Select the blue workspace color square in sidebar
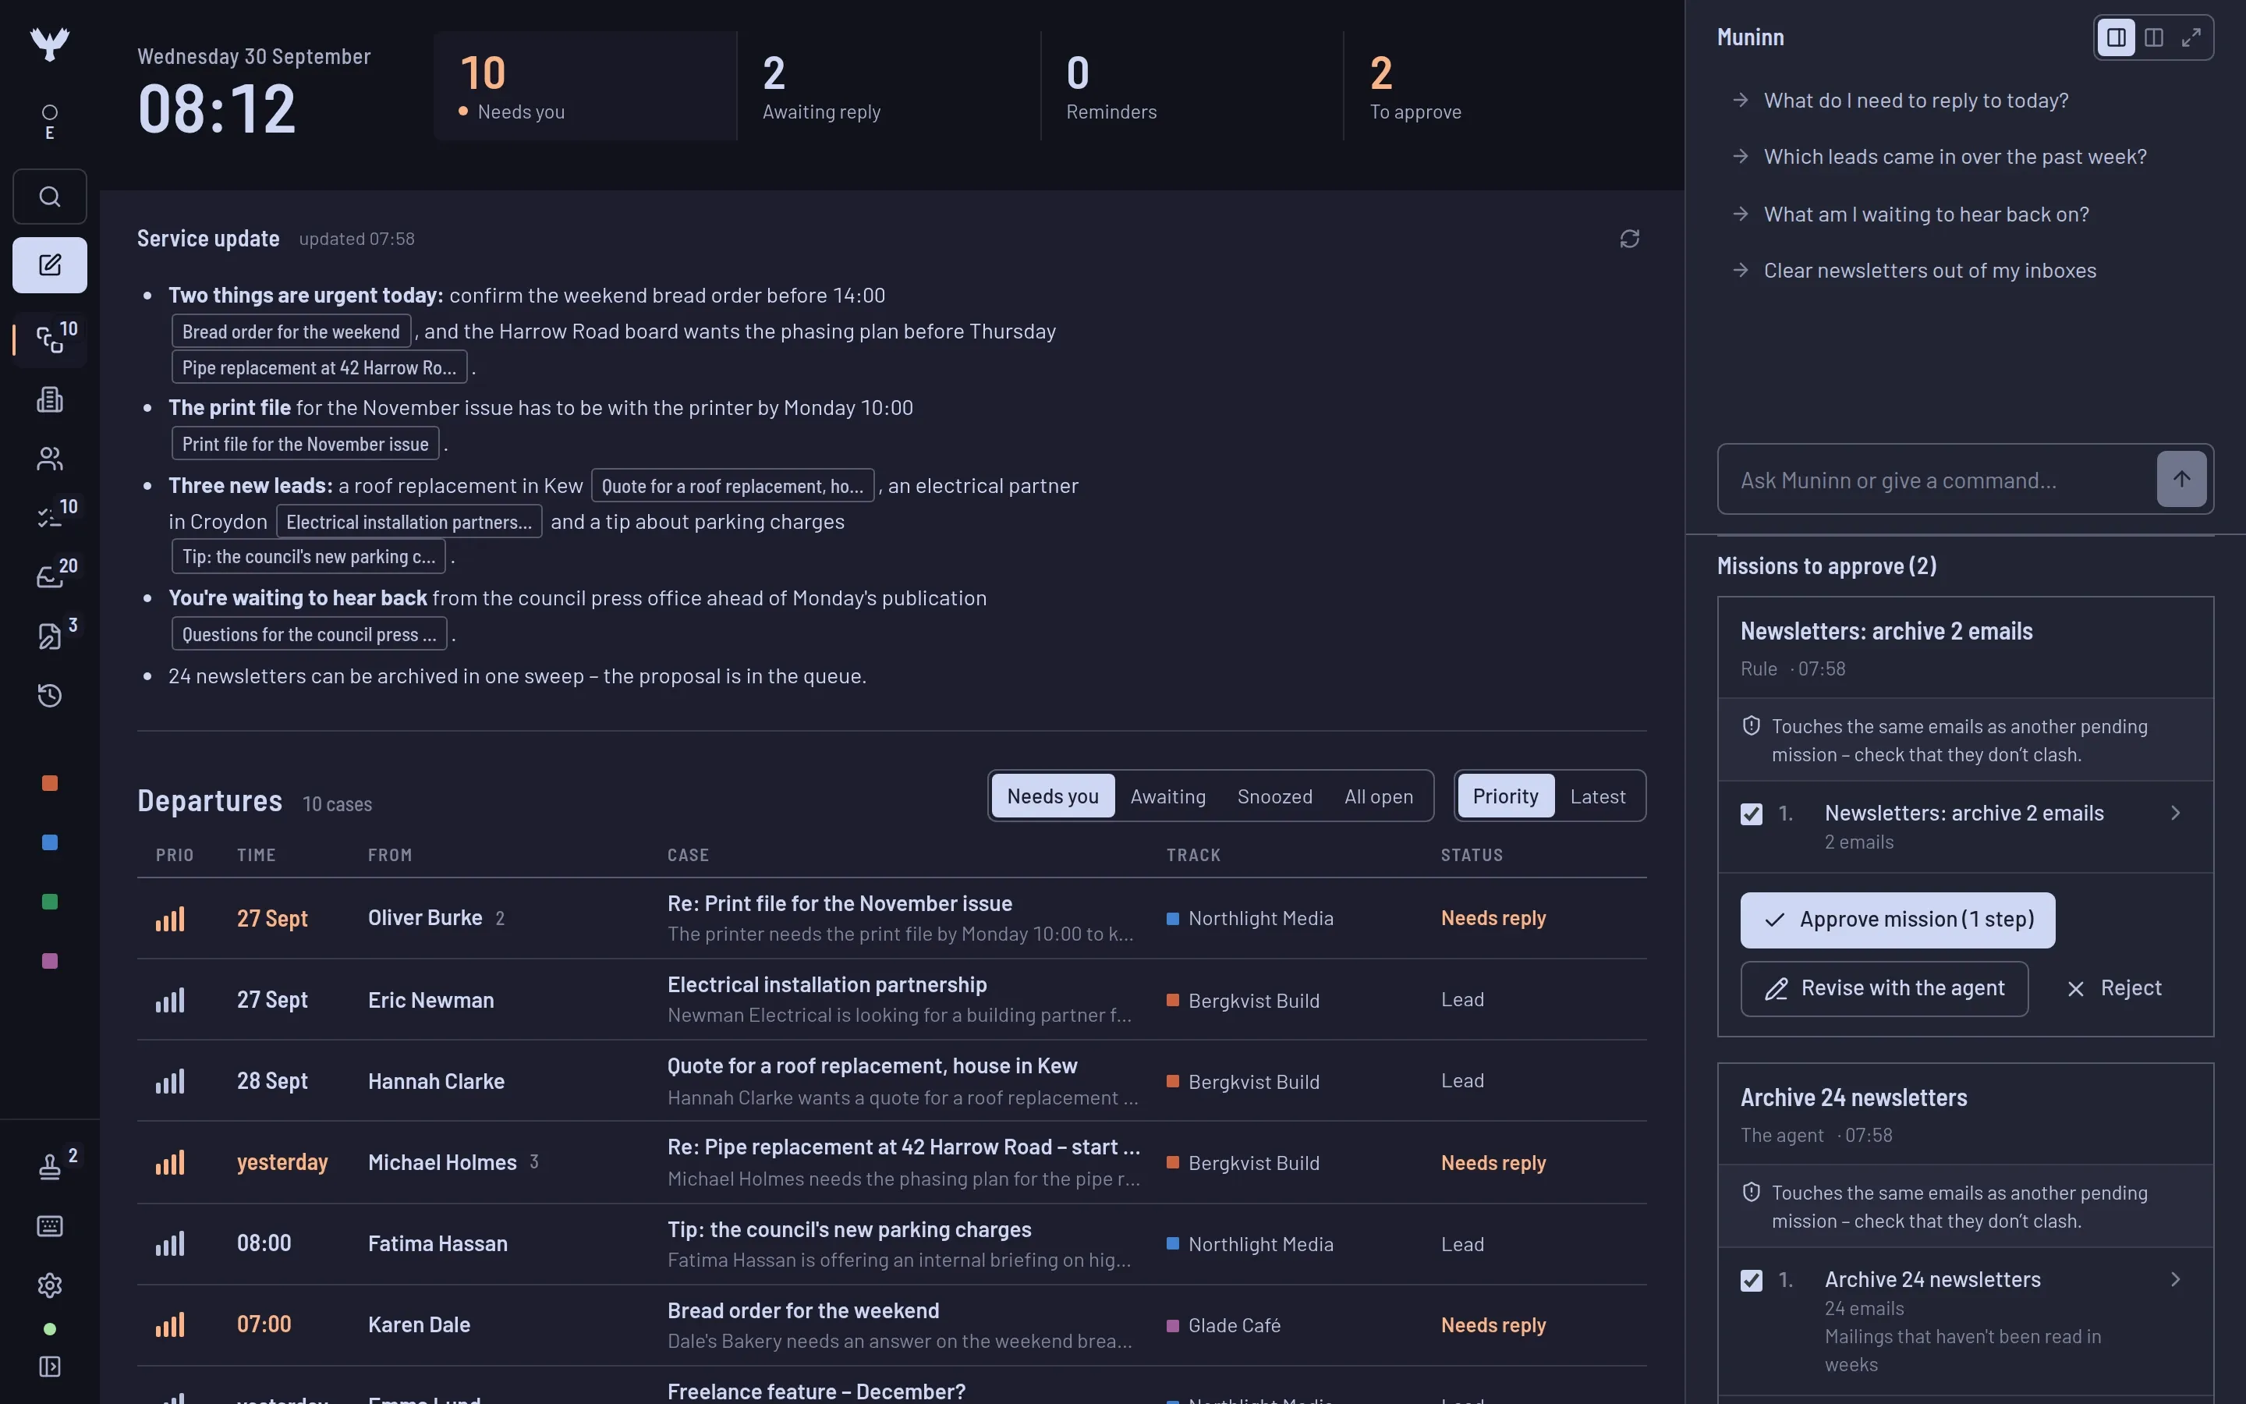The image size is (2246, 1404). [x=49, y=842]
